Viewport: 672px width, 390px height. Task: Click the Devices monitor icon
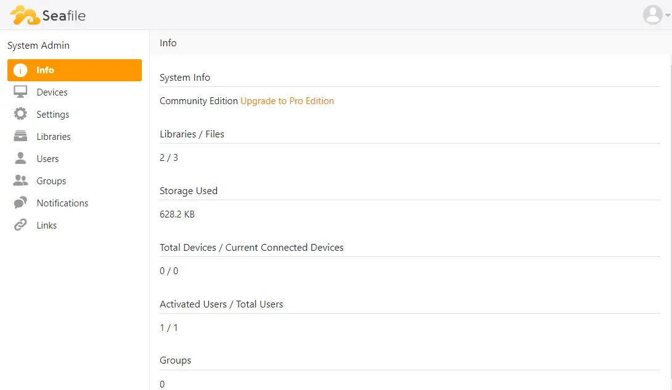tap(20, 92)
